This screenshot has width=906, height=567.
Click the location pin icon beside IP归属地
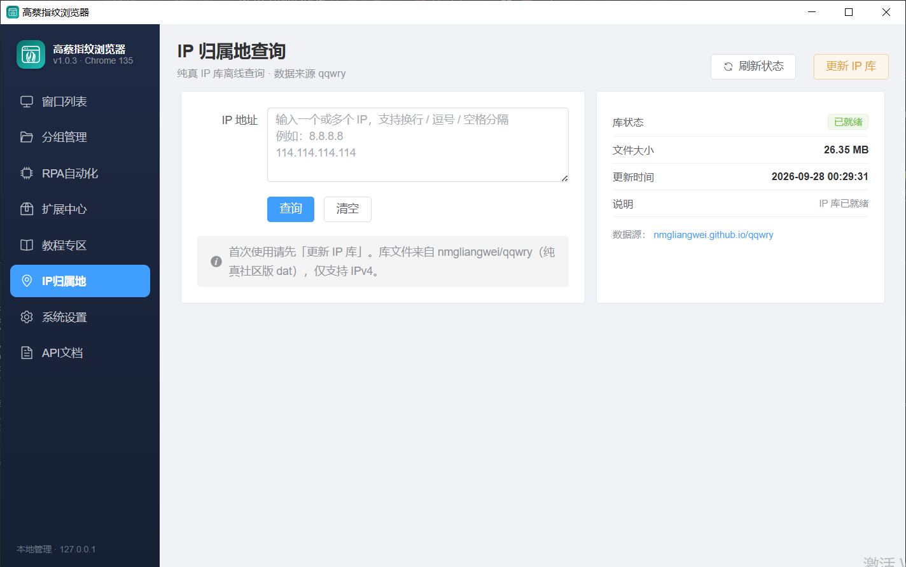tap(27, 281)
